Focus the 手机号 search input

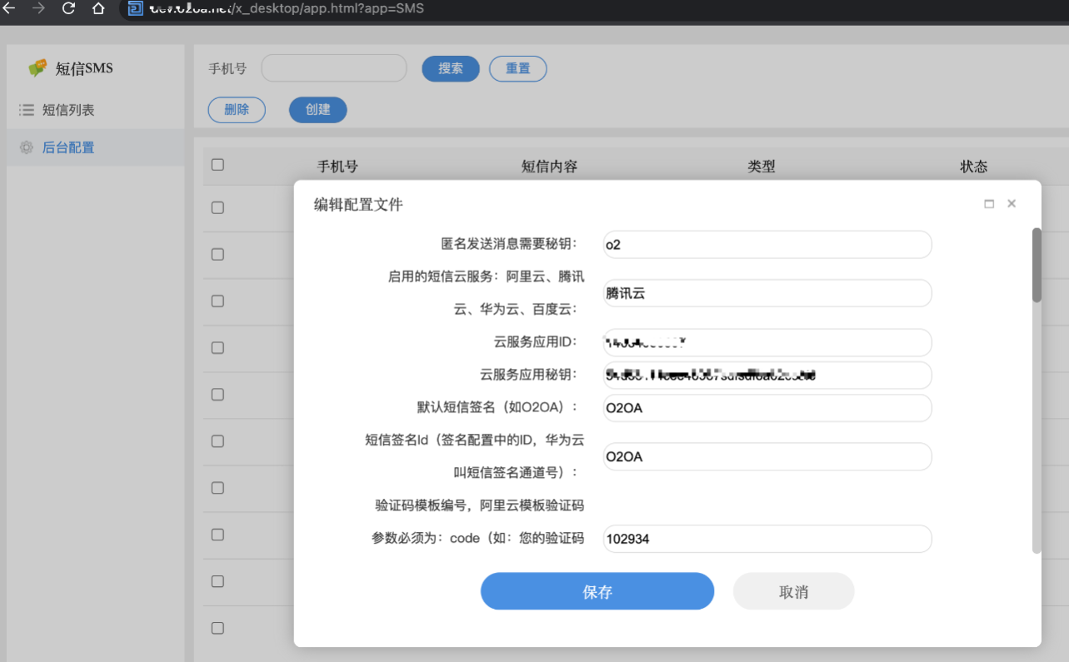click(334, 68)
